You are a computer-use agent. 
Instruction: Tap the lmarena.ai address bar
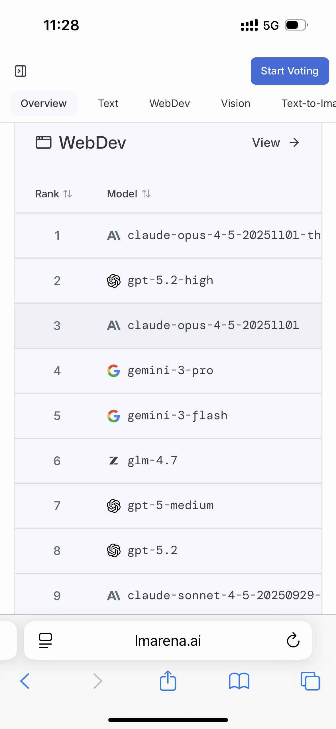pyautogui.click(x=168, y=641)
